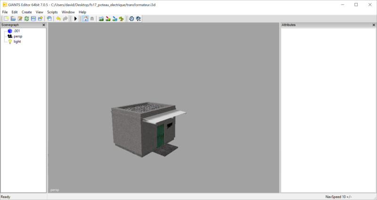Viewport: 377px width, 200px height.
Task: Click the building model in the viewport
Action: click(x=141, y=127)
